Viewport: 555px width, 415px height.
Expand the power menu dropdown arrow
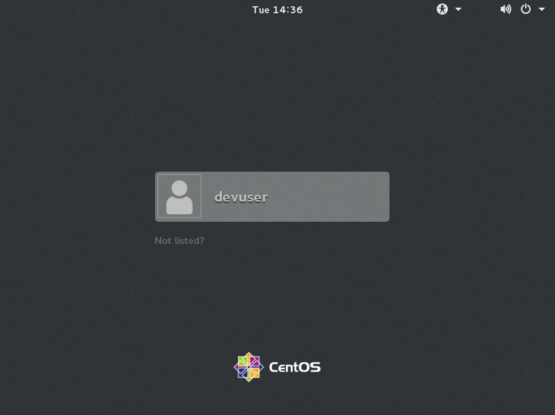pyautogui.click(x=542, y=9)
